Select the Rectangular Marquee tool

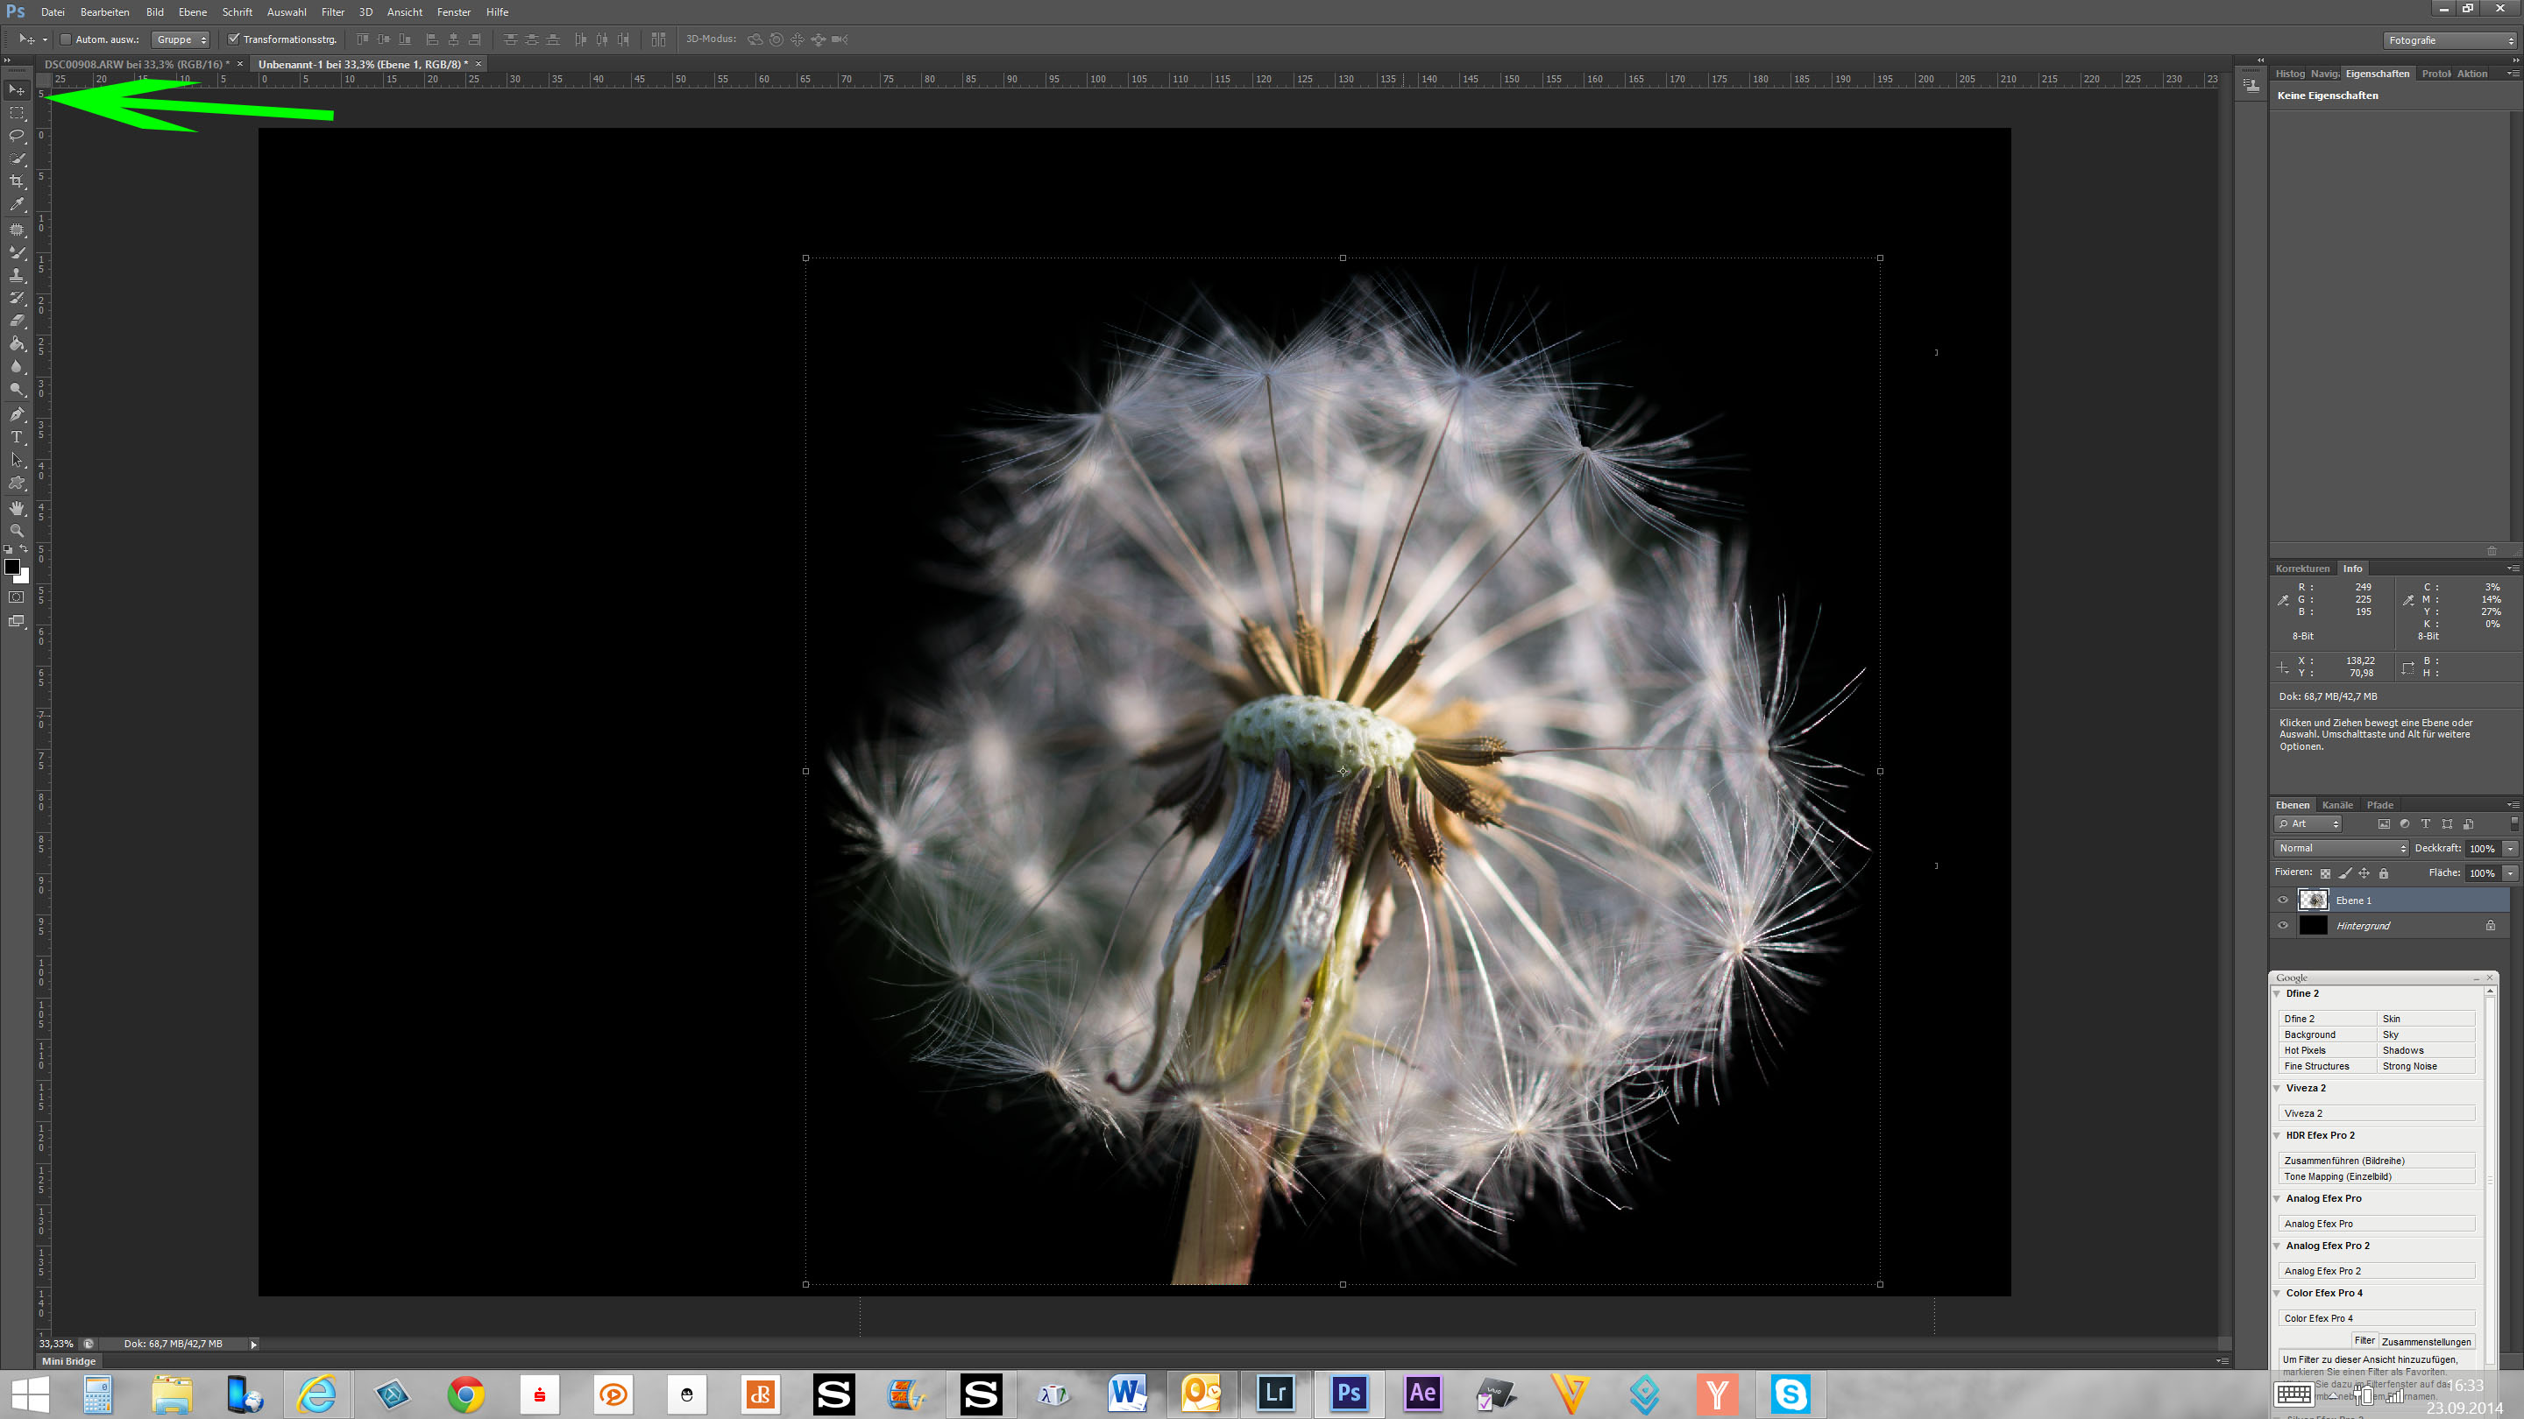click(17, 113)
